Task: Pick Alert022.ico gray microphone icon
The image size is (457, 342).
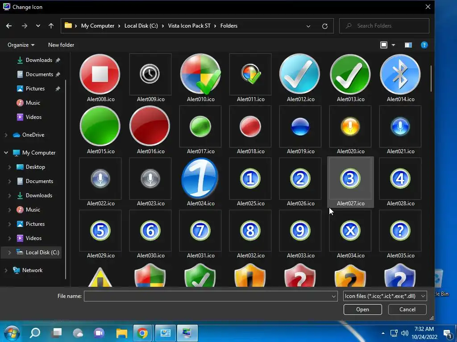Action: coord(100,178)
